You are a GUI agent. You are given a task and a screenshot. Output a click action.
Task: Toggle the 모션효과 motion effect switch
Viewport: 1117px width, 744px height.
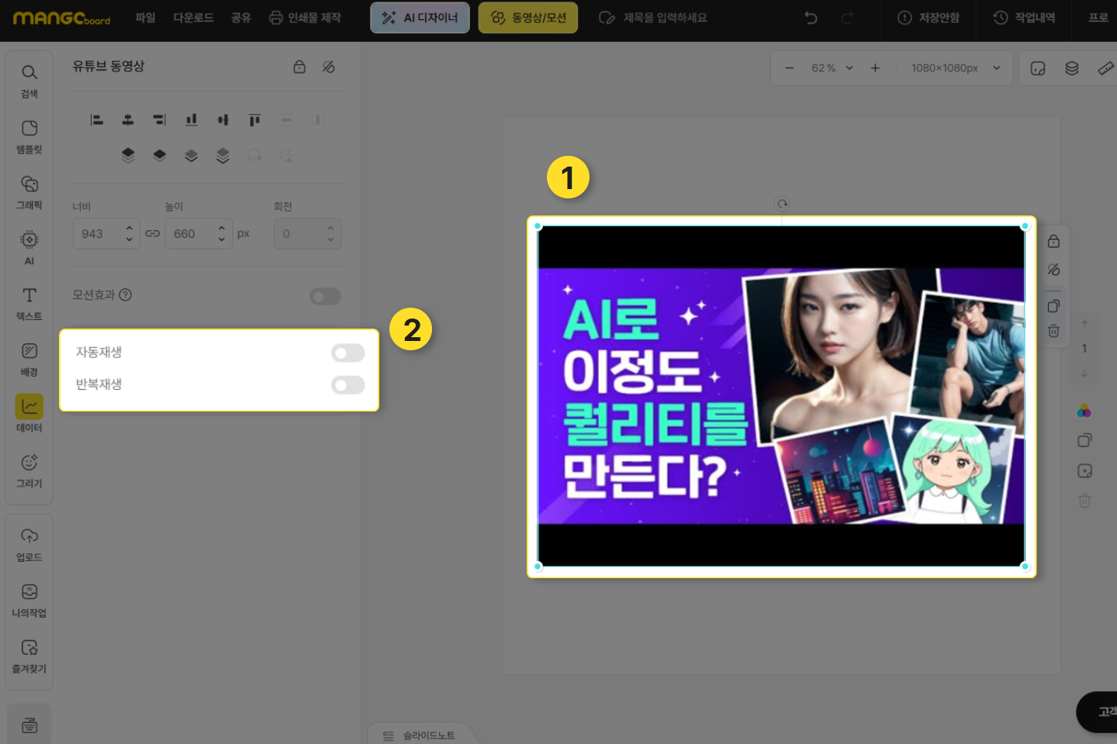pos(325,296)
